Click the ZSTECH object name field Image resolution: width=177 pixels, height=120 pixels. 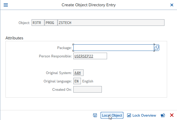(x=111, y=23)
